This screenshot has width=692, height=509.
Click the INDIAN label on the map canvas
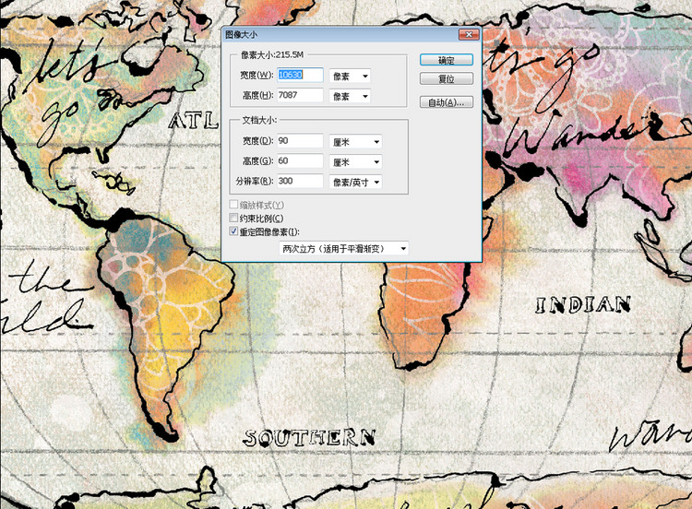click(x=583, y=304)
